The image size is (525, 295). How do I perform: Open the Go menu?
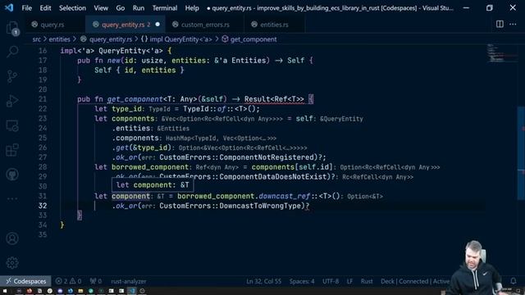click(x=121, y=8)
